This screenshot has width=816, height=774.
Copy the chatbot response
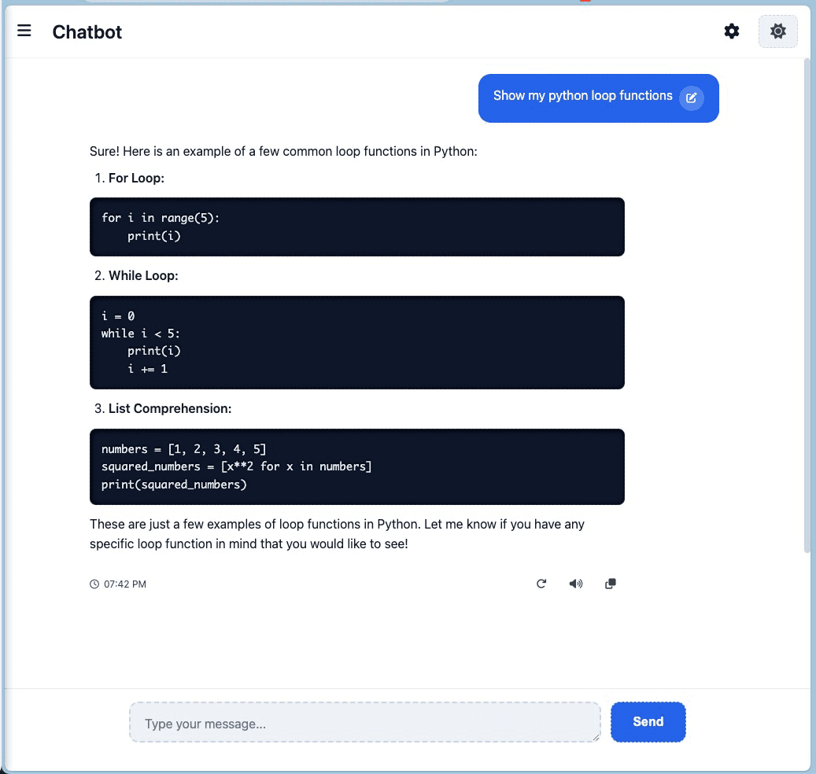pos(610,584)
